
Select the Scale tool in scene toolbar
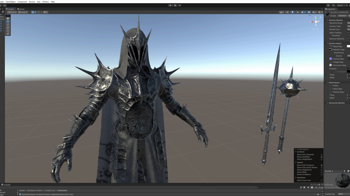[8, 28]
